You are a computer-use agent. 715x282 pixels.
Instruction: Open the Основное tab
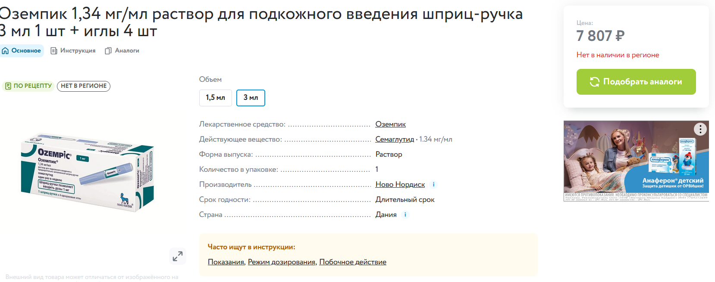tap(22, 51)
